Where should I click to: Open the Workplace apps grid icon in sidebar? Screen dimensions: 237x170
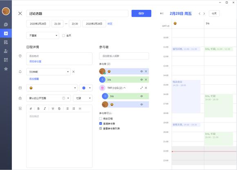coord(6,60)
